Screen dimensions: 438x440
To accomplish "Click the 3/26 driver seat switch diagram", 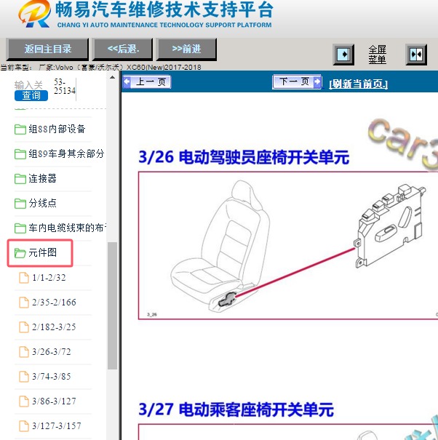I will pyautogui.click(x=288, y=246).
